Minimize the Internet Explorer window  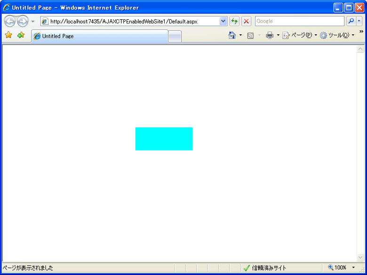pyautogui.click(x=338, y=8)
